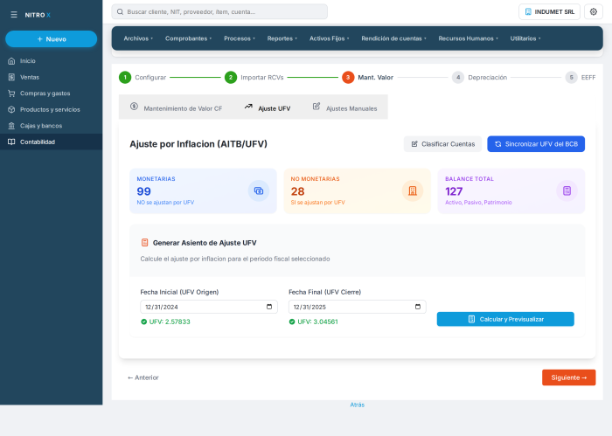The height and width of the screenshot is (436, 612).
Task: Click the Fecha Final date field
Action: pyautogui.click(x=357, y=307)
